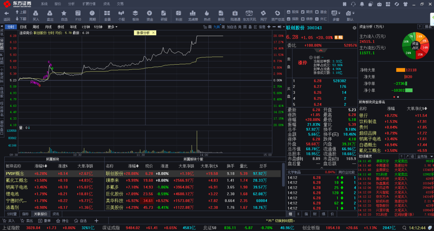434x231 pixels.
Task: Go to next stock with 下翻
Action: point(21,18)
